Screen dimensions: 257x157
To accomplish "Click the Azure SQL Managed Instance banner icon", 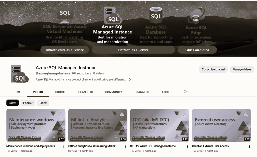I will click(x=113, y=15).
